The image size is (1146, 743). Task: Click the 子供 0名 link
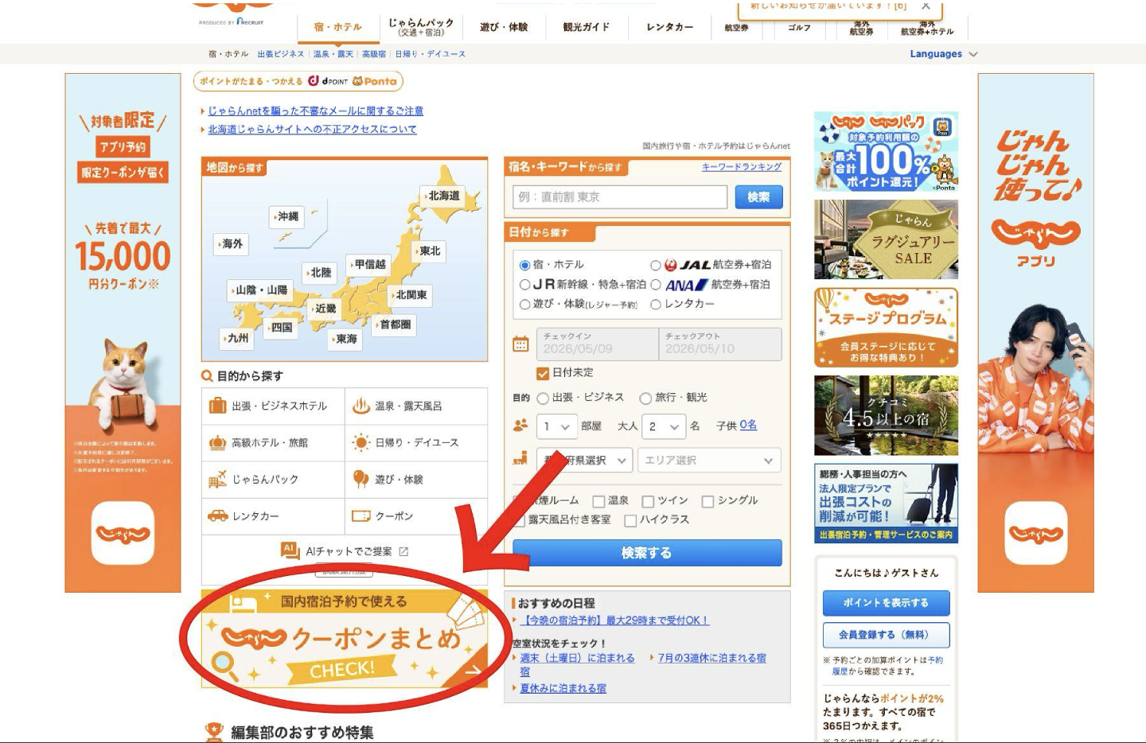point(748,426)
